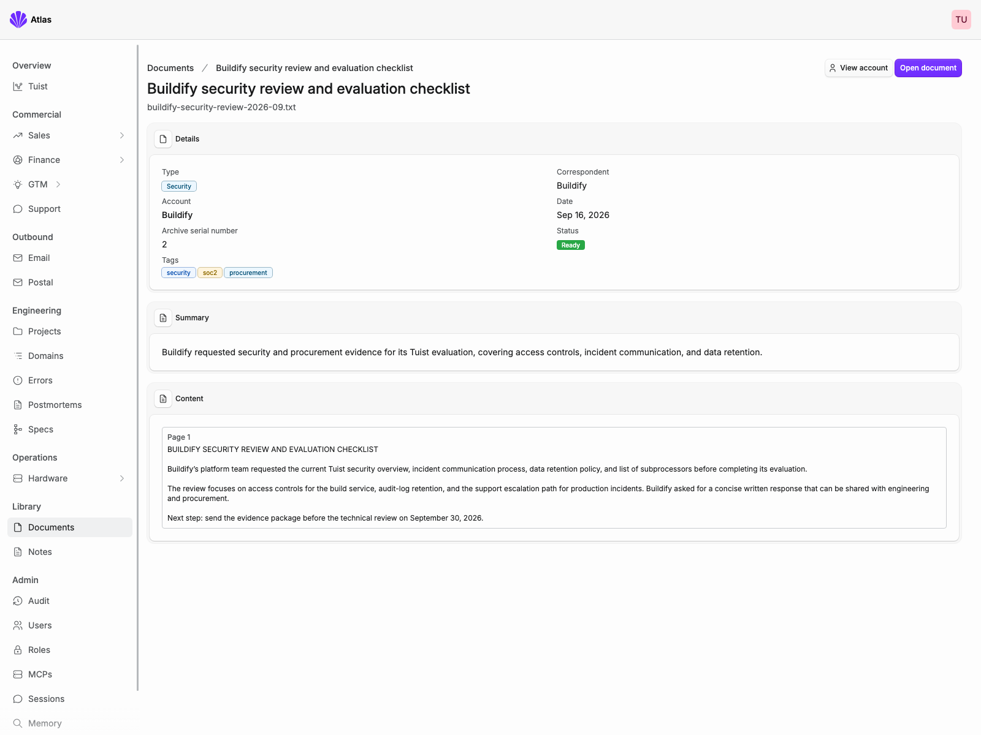Click the Summary section document icon
This screenshot has height=735, width=981.
click(163, 318)
